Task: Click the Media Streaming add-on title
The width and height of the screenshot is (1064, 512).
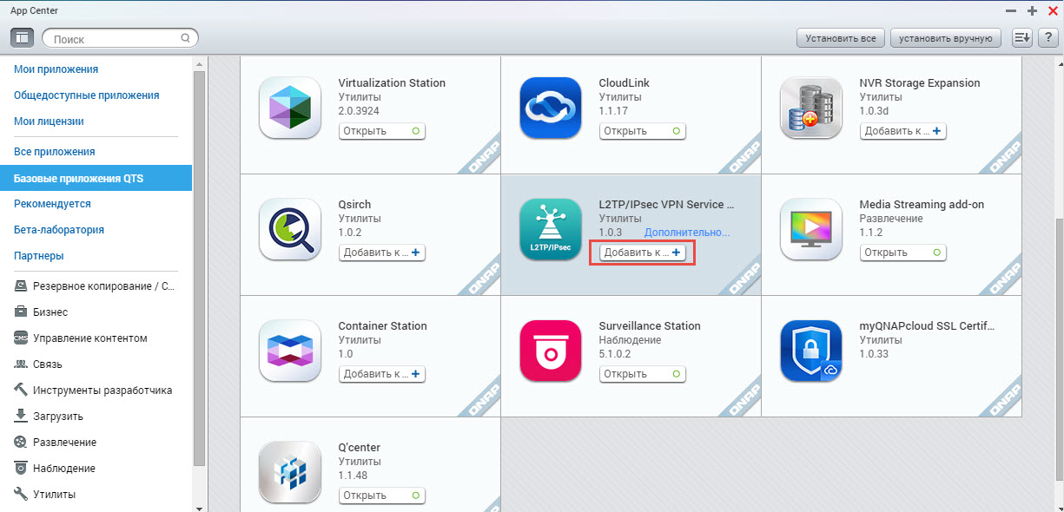Action: 922,205
